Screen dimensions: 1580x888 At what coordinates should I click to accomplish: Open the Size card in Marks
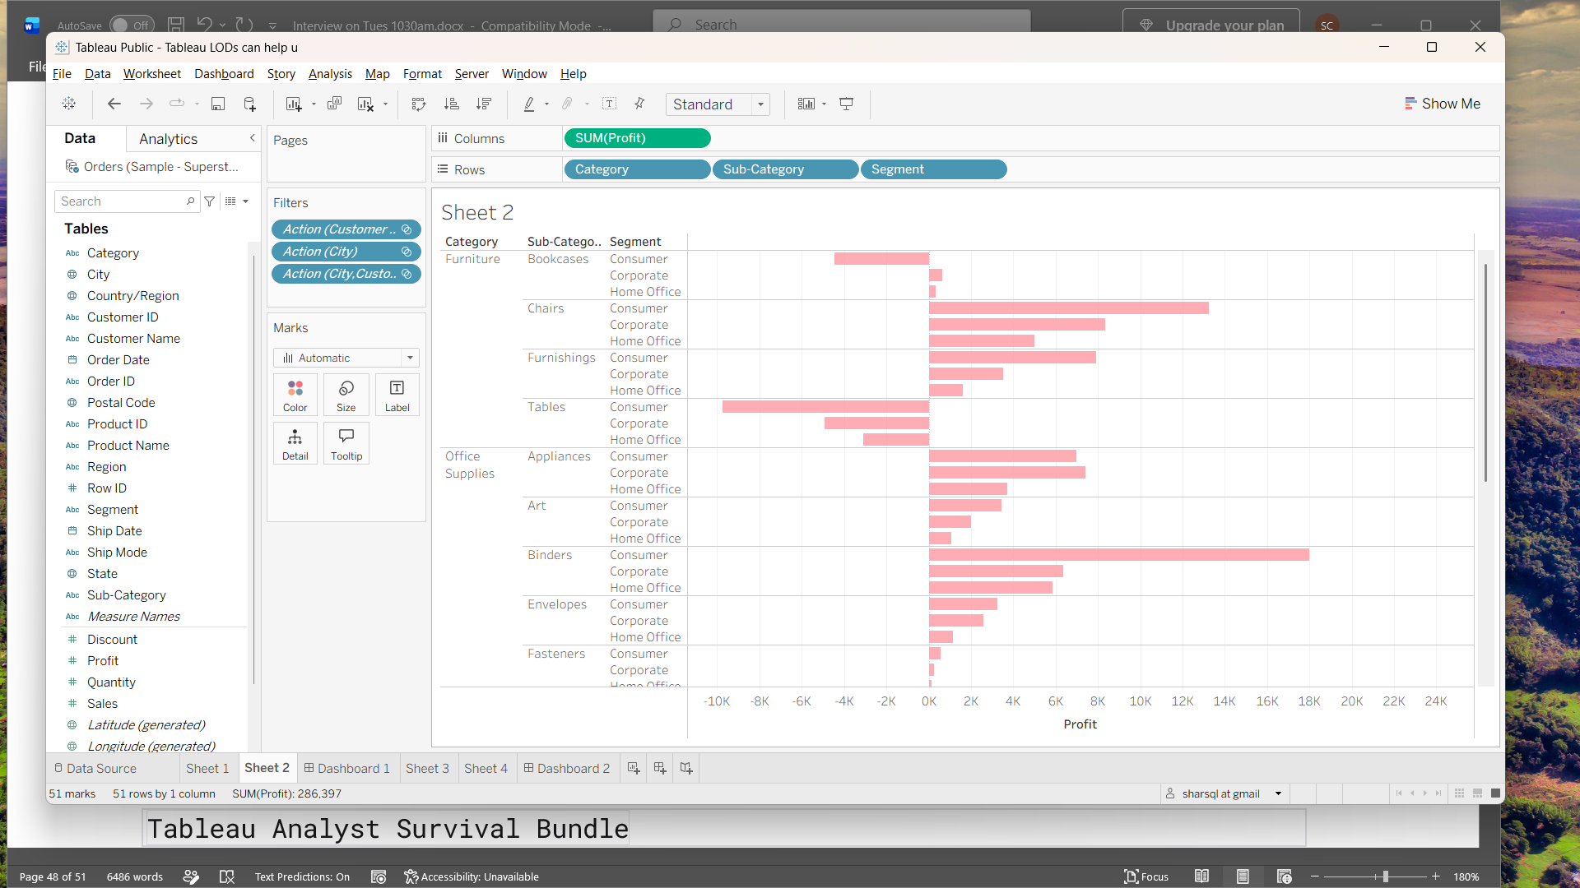[x=346, y=395]
